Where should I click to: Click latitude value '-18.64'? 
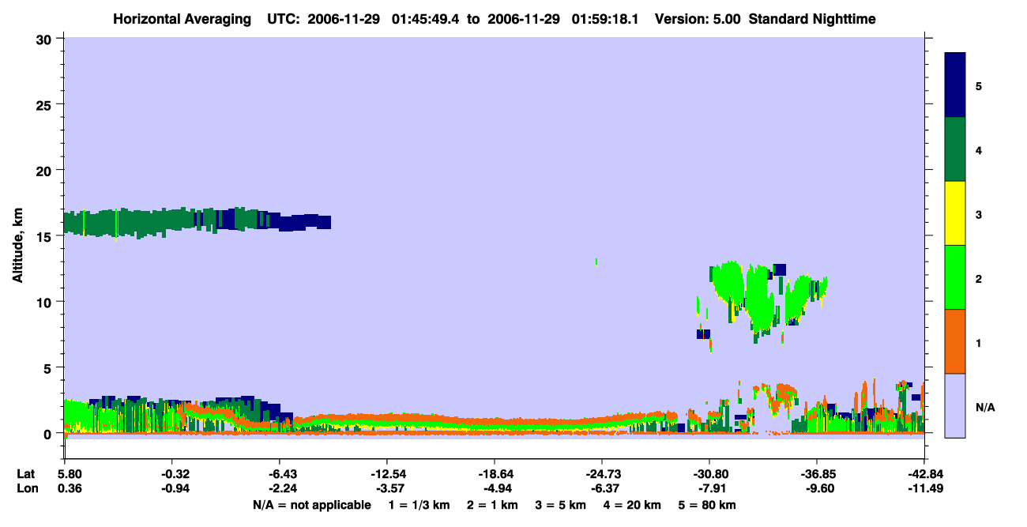(495, 474)
